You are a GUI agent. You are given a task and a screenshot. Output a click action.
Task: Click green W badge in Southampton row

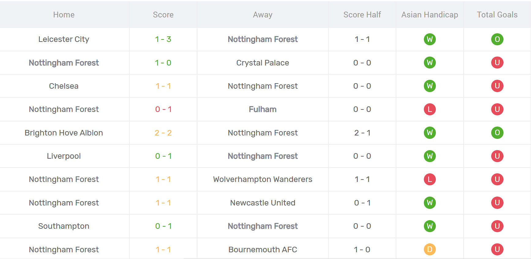click(430, 226)
